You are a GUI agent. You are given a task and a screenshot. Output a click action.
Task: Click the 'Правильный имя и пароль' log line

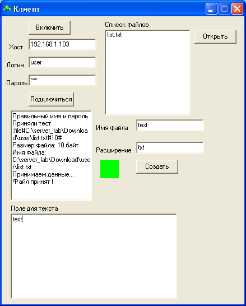50,116
